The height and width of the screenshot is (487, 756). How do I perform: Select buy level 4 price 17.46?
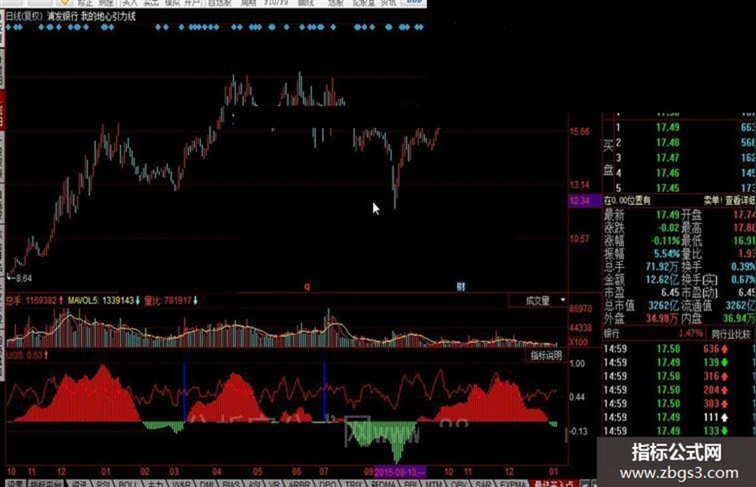click(x=667, y=173)
